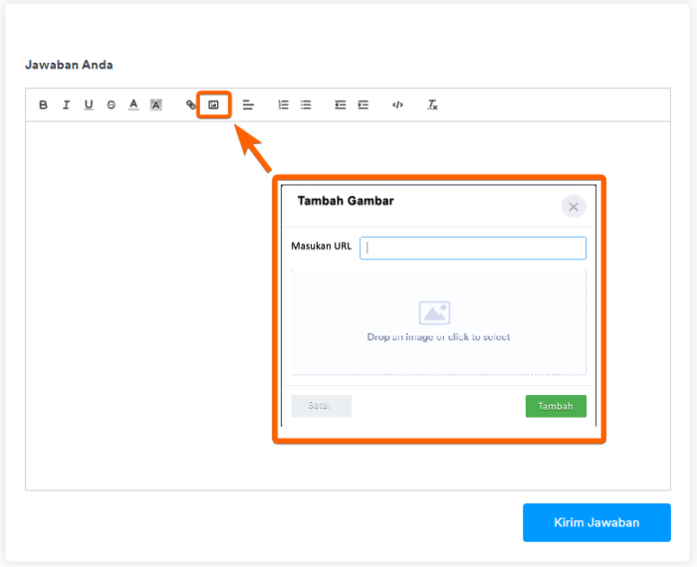Viewport: 697px width, 567px height.
Task: Click the Masukan URL input field
Action: tap(473, 248)
